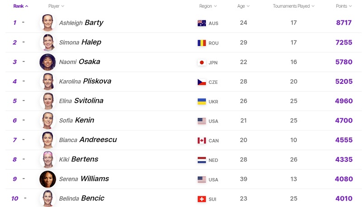Sort the table by Rank column
Screen dimensions: 362x207
pyautogui.click(x=21, y=6)
